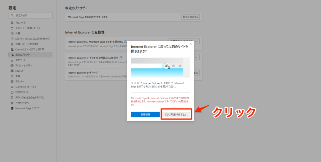Click the profile icon in settings sidebar
321x162 pixels.
pos(12,23)
